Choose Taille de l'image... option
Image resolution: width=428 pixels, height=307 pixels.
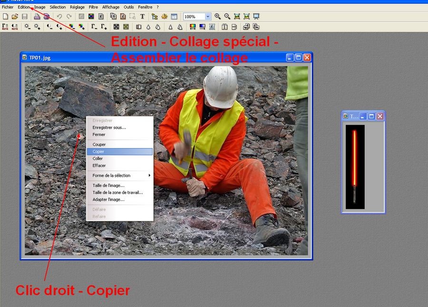108,186
